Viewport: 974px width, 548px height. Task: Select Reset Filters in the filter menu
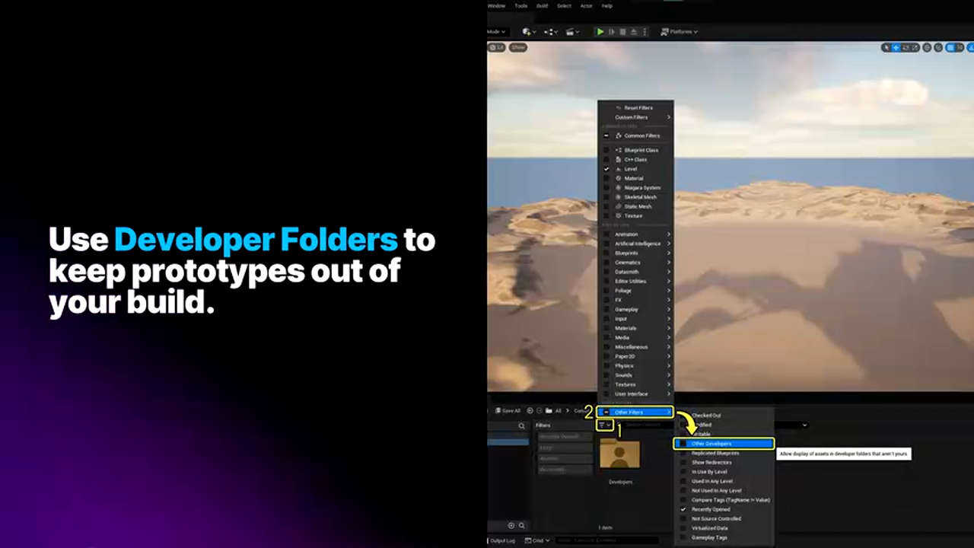[x=638, y=108]
